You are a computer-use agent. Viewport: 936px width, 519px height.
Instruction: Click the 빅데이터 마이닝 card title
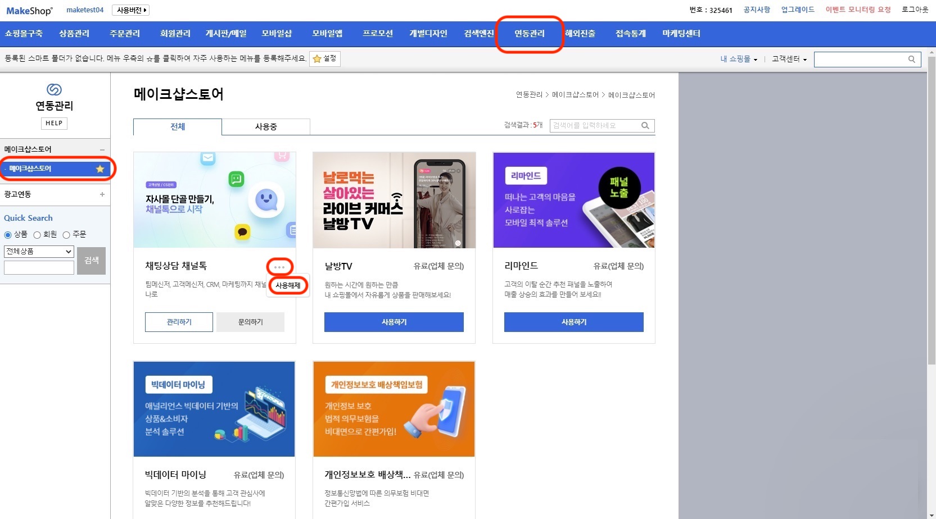(175, 475)
